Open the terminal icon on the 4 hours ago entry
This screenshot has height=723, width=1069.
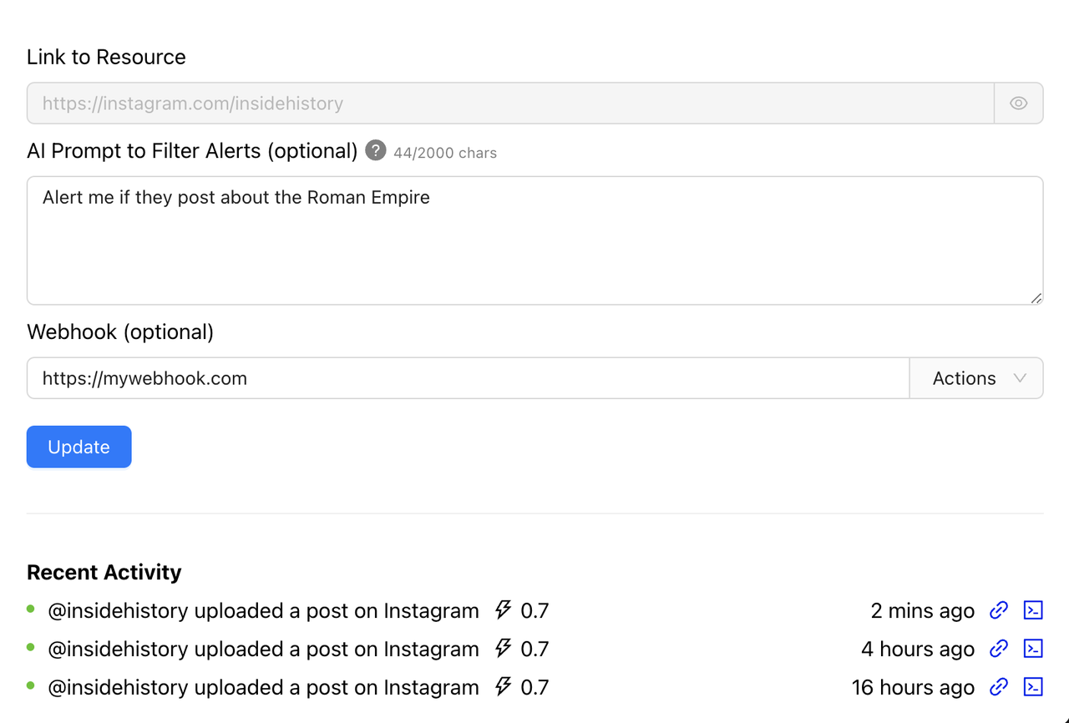pyautogui.click(x=1034, y=649)
